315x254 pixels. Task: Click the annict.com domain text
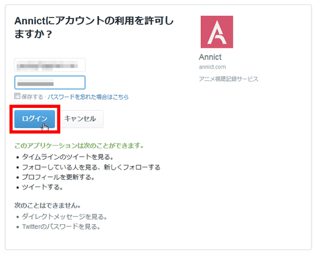[x=213, y=67]
